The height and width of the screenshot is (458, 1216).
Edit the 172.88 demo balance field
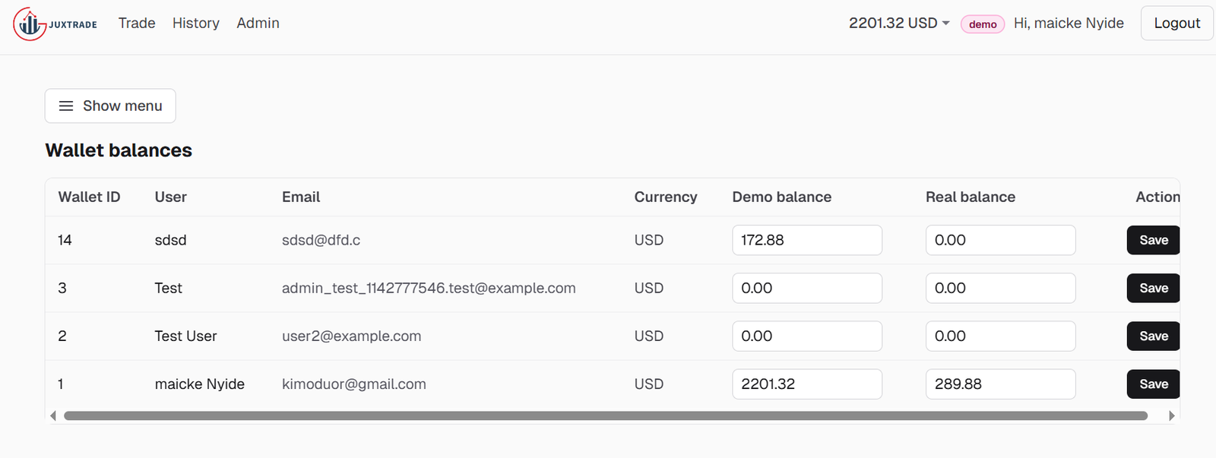coord(806,240)
